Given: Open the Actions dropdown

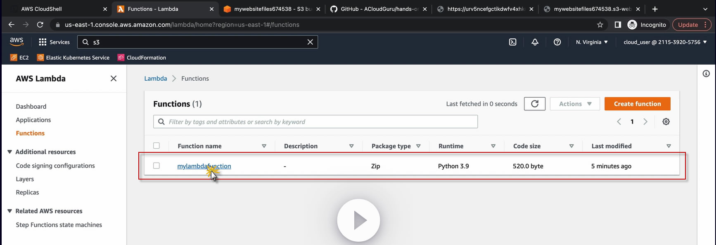Looking at the screenshot, I should point(575,104).
